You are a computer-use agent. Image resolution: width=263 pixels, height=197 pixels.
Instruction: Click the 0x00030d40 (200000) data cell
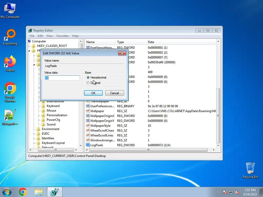click(x=162, y=62)
